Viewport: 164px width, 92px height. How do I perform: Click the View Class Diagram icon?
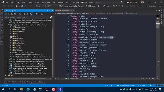42,14
